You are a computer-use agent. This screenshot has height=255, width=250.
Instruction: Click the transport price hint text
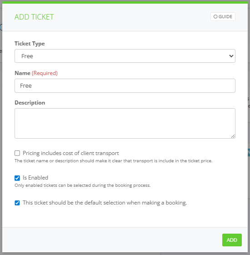tap(113, 161)
